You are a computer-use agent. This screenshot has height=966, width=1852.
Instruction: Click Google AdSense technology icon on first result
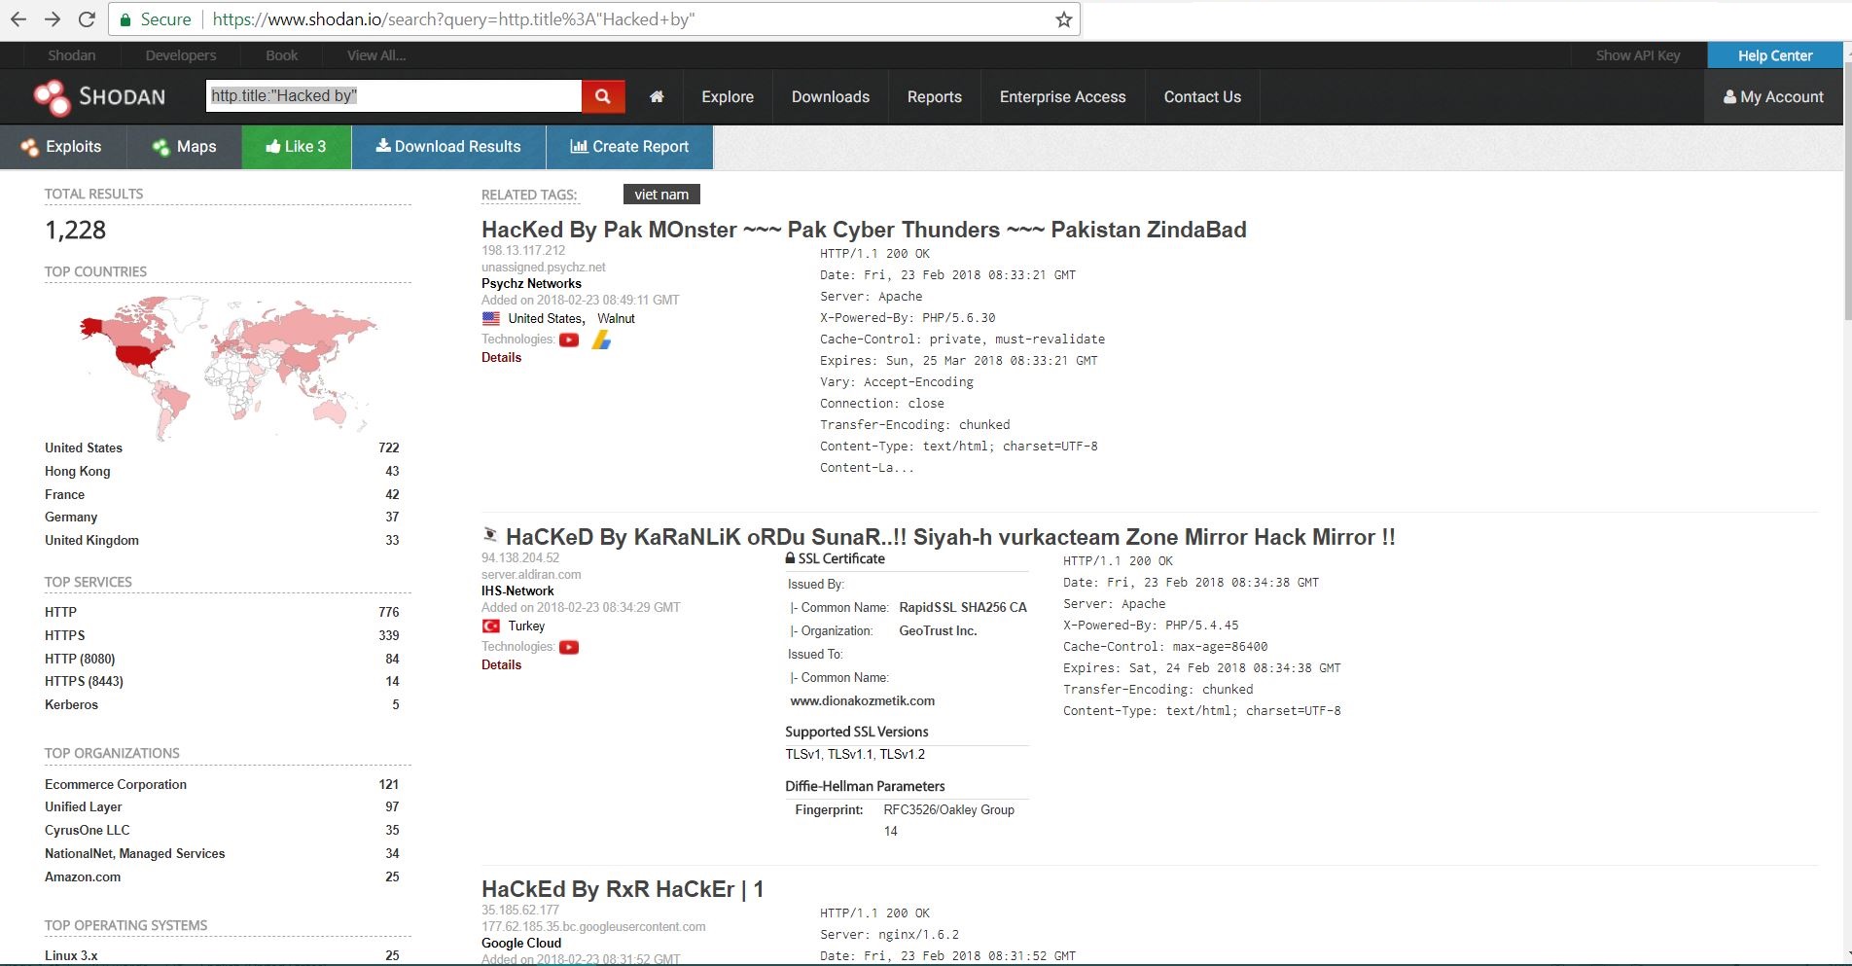(x=601, y=340)
